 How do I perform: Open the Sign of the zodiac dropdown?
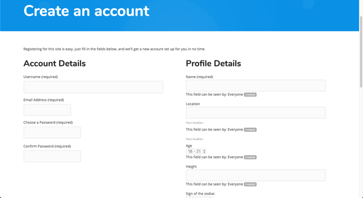point(199,197)
